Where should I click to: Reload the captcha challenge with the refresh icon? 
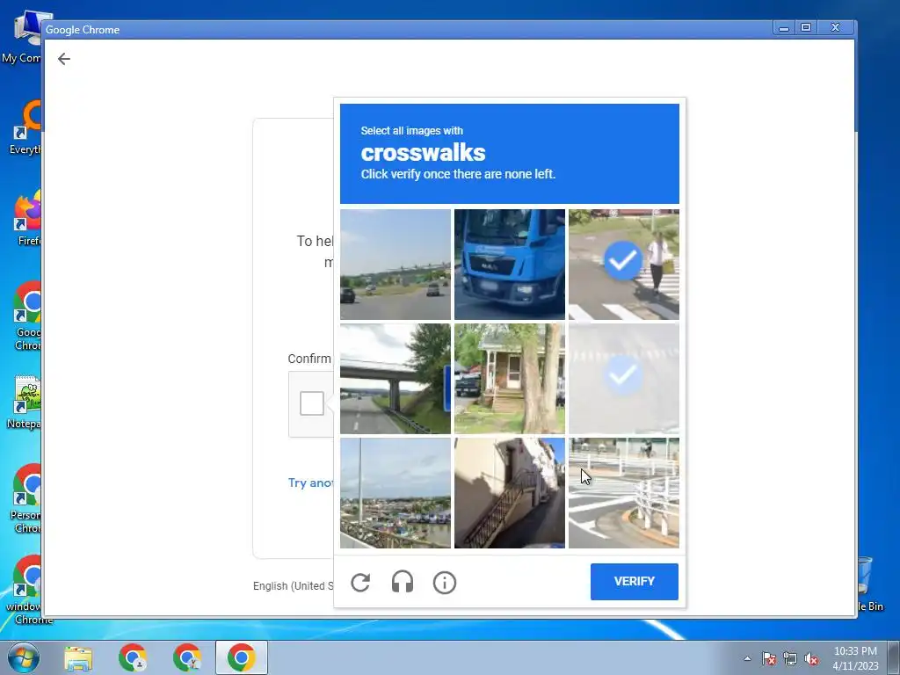(360, 583)
